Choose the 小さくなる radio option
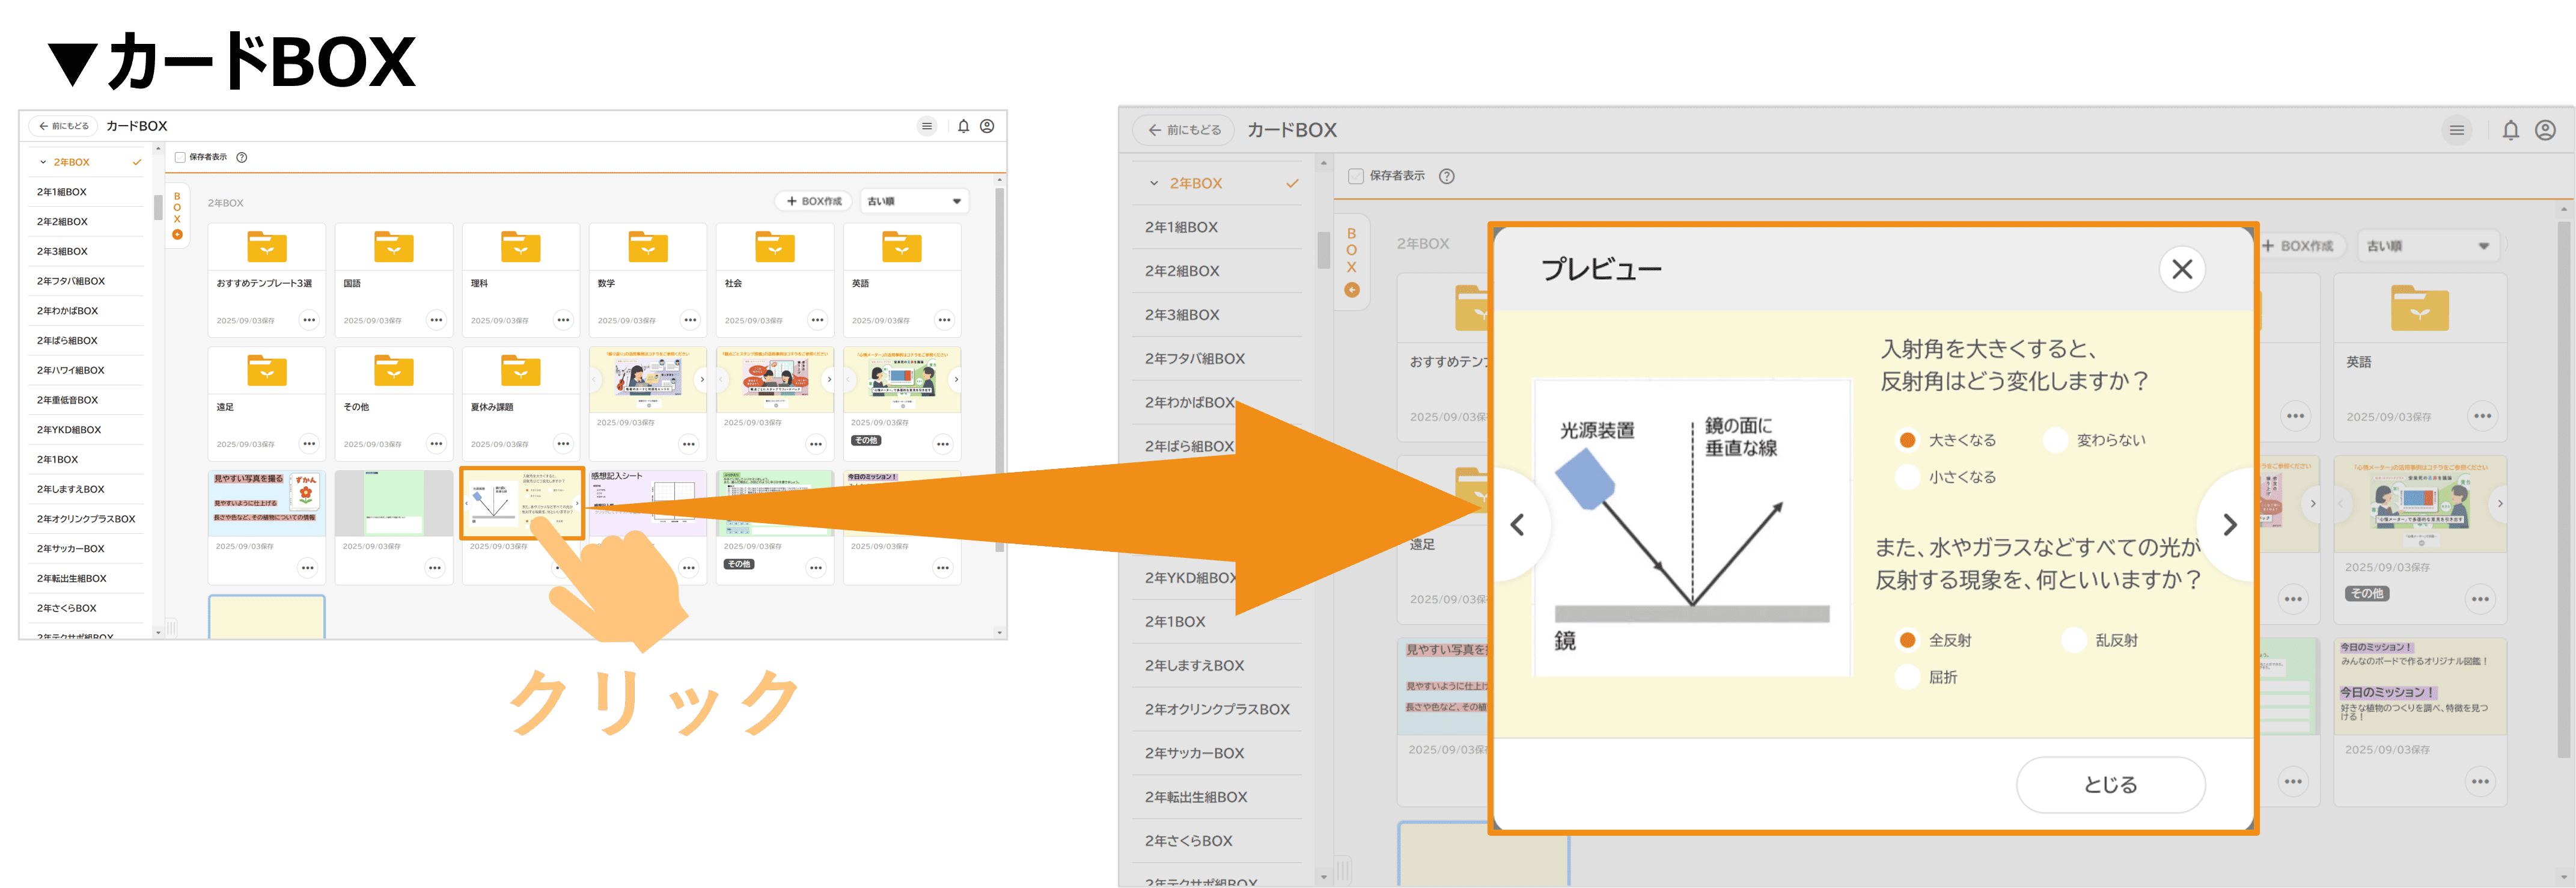2576x888 pixels. pyautogui.click(x=1907, y=477)
